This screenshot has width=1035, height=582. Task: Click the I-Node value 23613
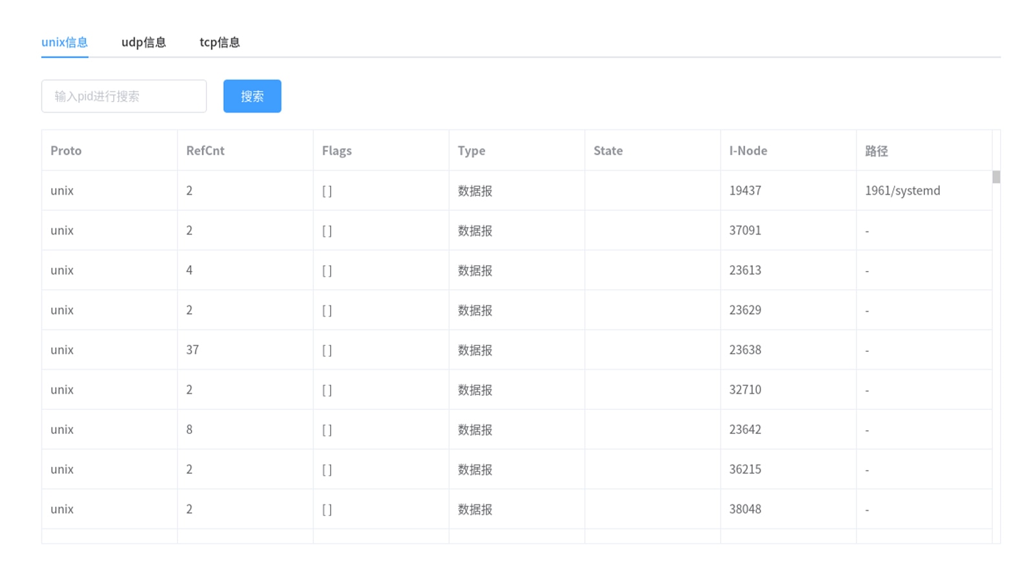coord(745,270)
